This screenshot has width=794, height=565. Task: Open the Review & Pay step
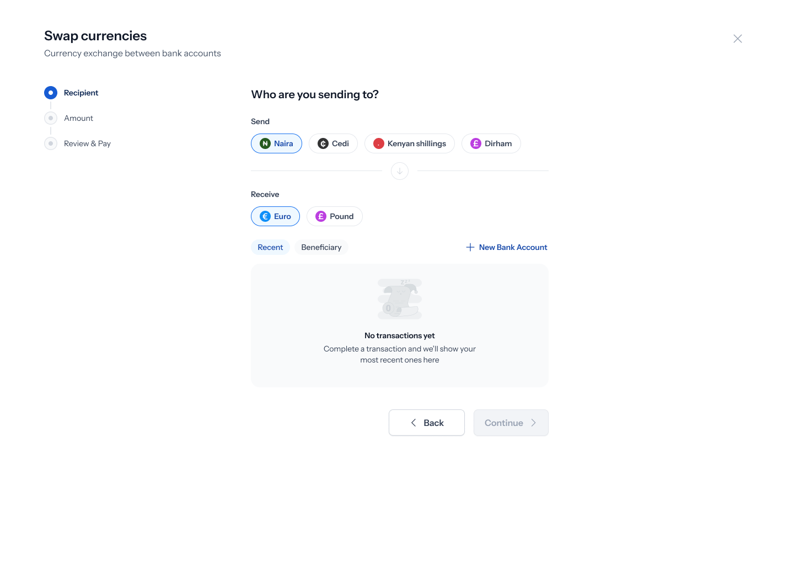(78, 143)
